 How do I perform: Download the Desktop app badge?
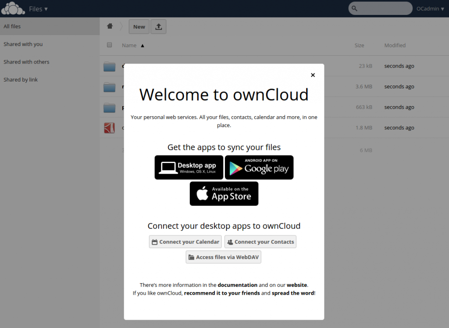pos(189,168)
